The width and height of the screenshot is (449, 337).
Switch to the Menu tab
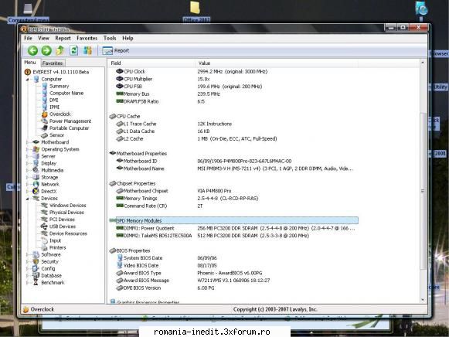[x=30, y=63]
